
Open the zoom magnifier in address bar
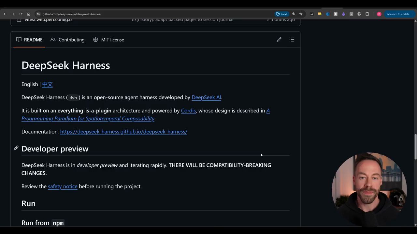coord(294,14)
